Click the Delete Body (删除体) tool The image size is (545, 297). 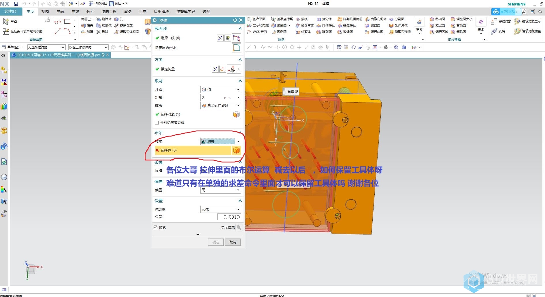pyautogui.click(x=104, y=19)
